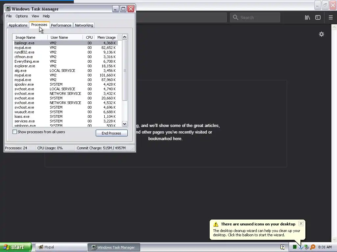Select mypal.exe row using 87,960 K
The image size is (337, 252).
(x=66, y=80)
